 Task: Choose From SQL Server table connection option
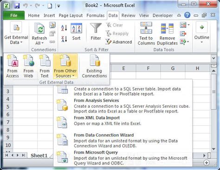point(123,90)
